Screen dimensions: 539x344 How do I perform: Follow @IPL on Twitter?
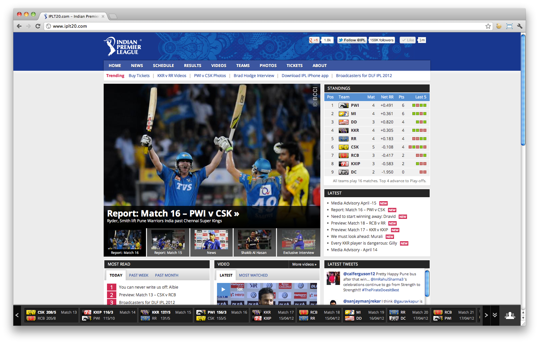point(352,40)
